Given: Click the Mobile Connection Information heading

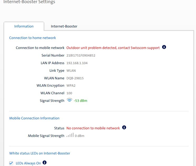Looking at the screenshot, I should tap(34, 118).
